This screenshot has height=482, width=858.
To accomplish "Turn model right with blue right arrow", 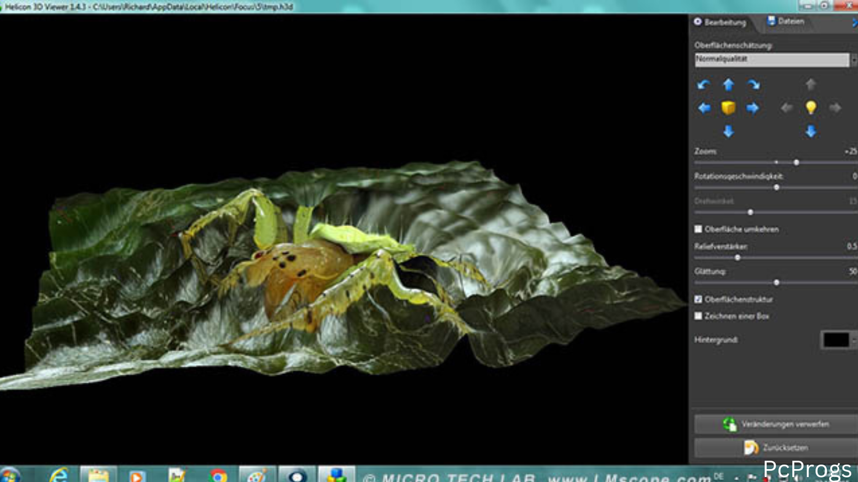I will [x=753, y=108].
